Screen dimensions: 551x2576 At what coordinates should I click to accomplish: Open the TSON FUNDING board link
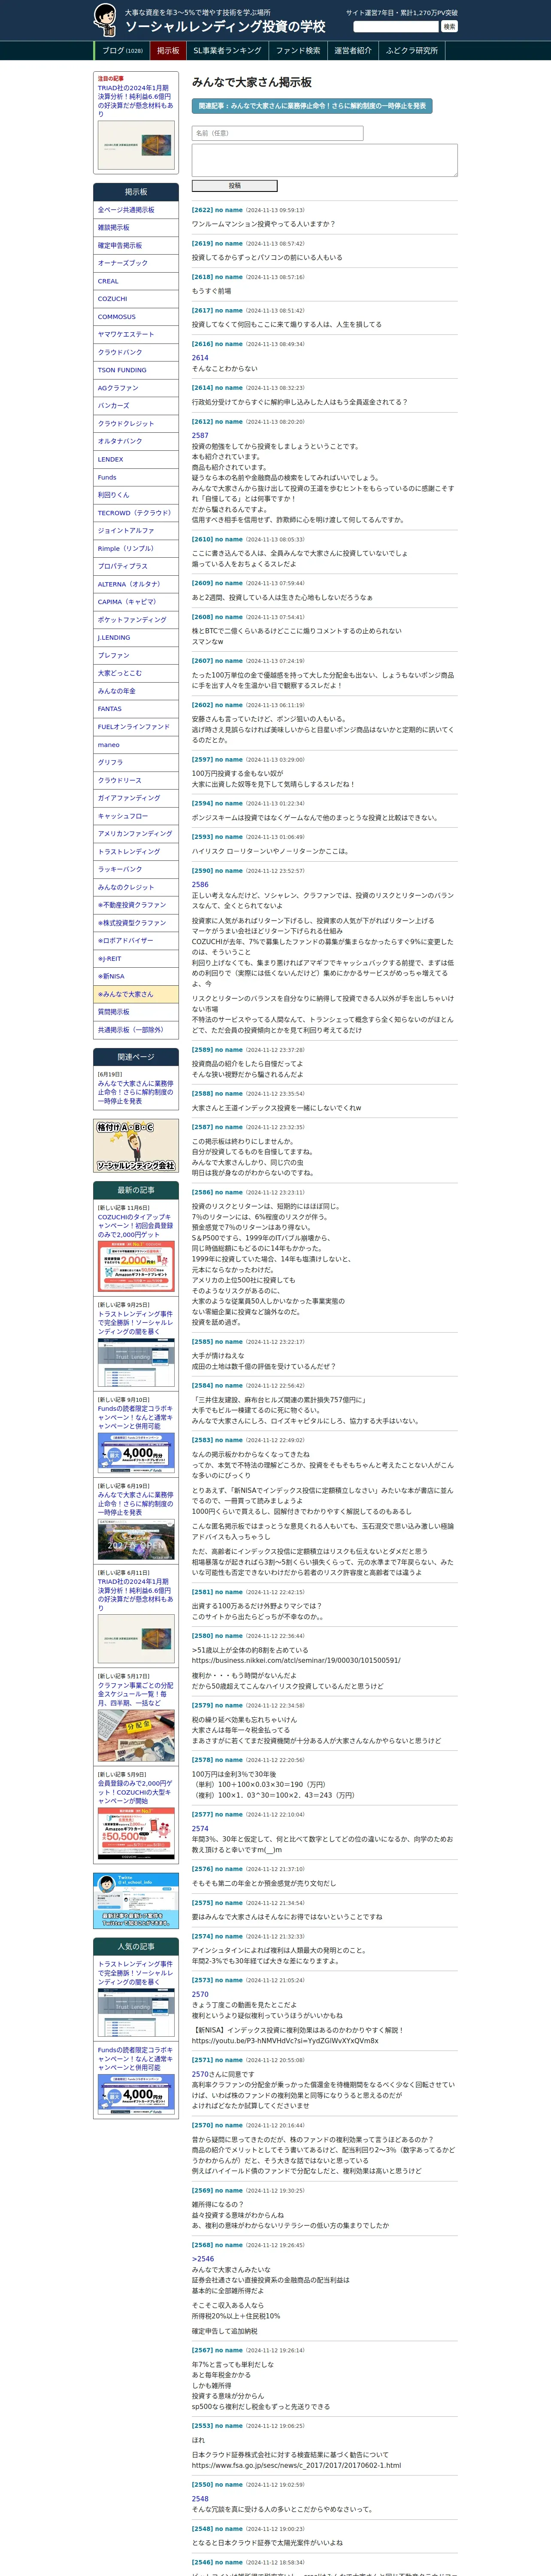(136, 370)
